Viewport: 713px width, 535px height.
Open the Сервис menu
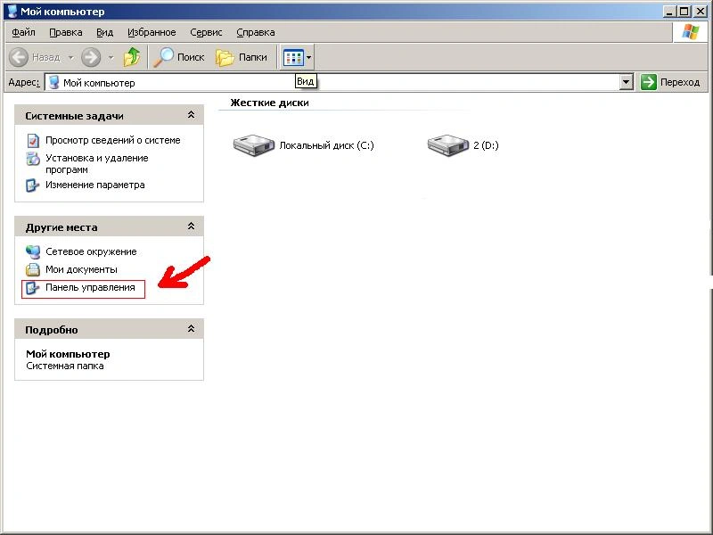[206, 32]
